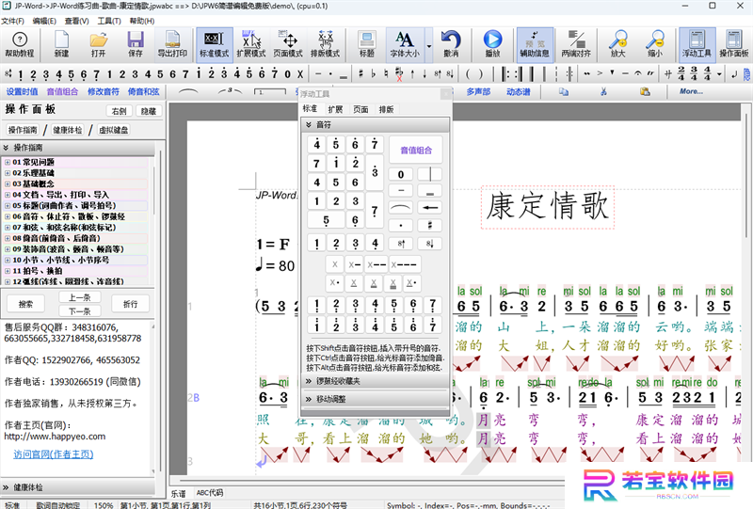Collapse the 音符 section in floating tools
Screen dimensions: 753x509
click(375, 125)
